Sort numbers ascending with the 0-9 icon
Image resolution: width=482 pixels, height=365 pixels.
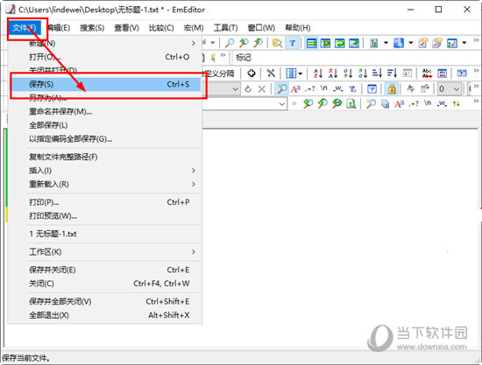click(x=348, y=73)
